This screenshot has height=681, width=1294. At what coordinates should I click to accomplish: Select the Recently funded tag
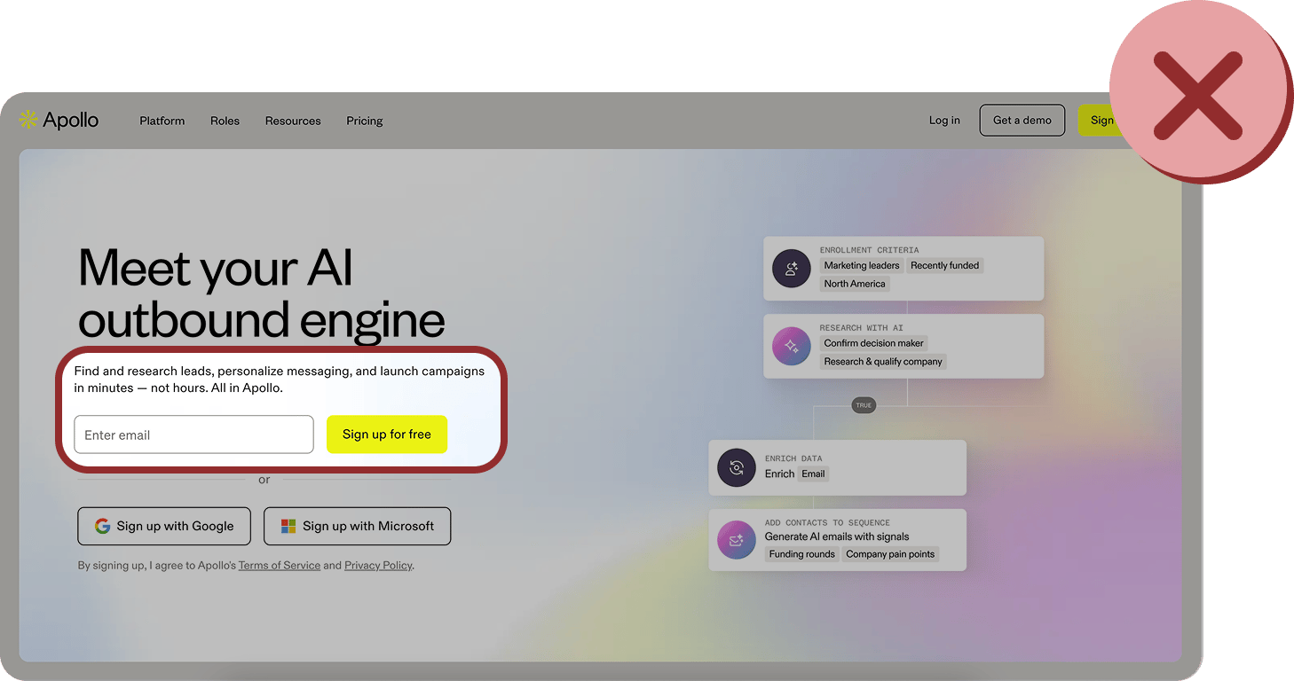(945, 265)
